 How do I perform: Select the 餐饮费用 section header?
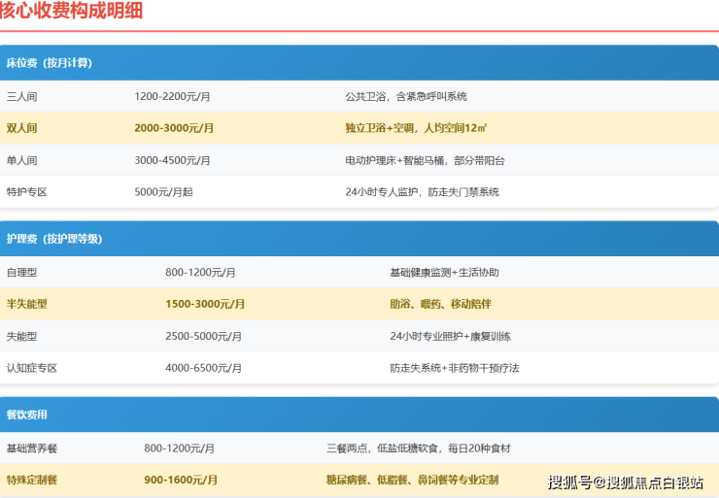point(359,415)
